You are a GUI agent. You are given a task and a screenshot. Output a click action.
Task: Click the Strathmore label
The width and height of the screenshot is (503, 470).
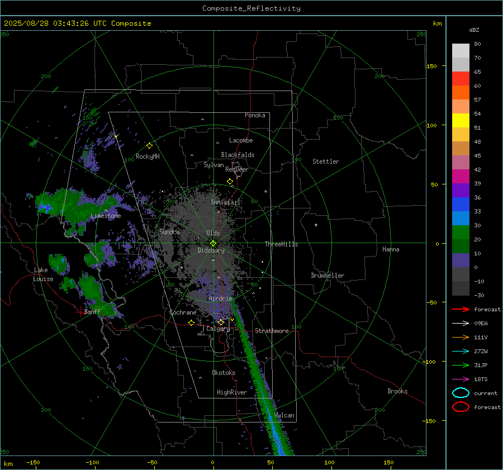(272, 331)
